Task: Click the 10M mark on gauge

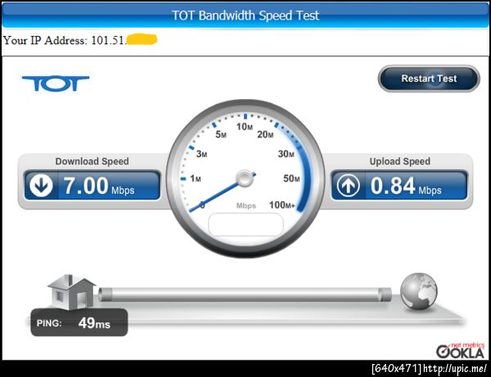Action: [245, 127]
